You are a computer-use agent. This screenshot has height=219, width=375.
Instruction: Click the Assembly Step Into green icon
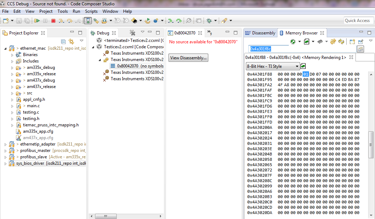coord(171,21)
